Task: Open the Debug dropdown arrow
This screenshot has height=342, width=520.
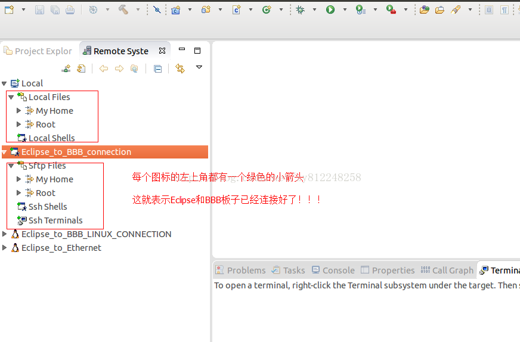Action: click(x=314, y=10)
